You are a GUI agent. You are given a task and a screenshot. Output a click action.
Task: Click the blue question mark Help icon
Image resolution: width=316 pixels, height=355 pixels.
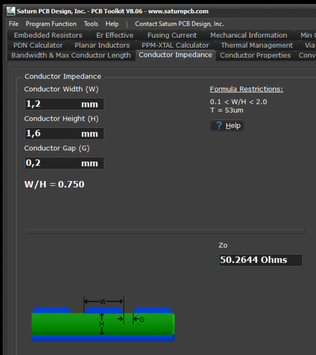(x=219, y=125)
